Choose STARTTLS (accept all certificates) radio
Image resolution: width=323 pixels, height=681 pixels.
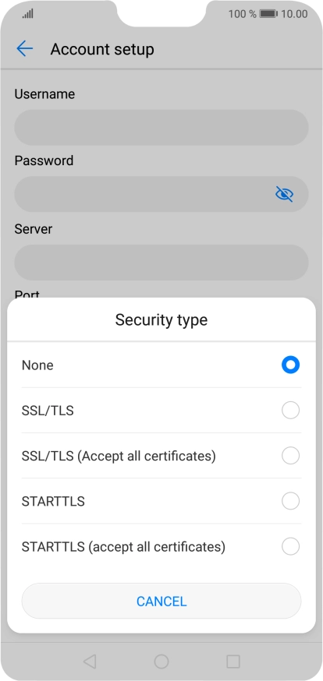[290, 546]
